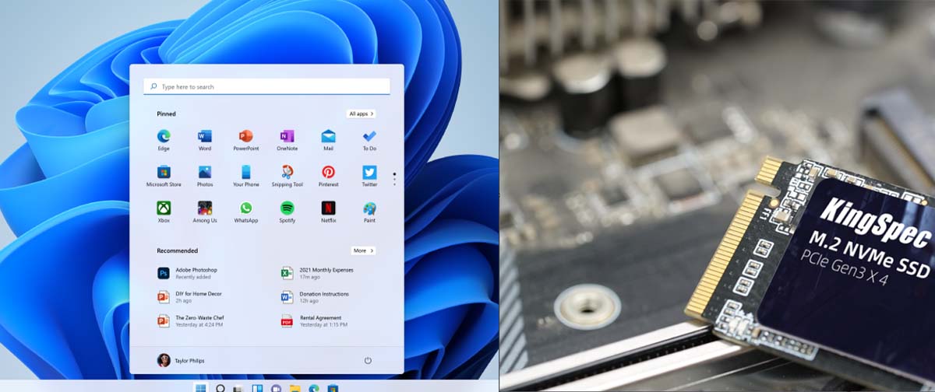The image size is (935, 392).
Task: Launch the OneNote pinned app
Action: click(x=288, y=140)
